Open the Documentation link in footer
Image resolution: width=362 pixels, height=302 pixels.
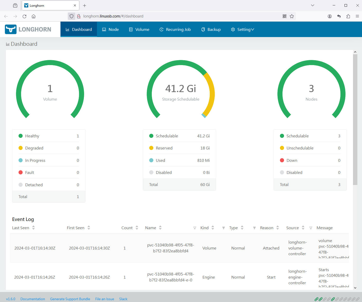33,299
